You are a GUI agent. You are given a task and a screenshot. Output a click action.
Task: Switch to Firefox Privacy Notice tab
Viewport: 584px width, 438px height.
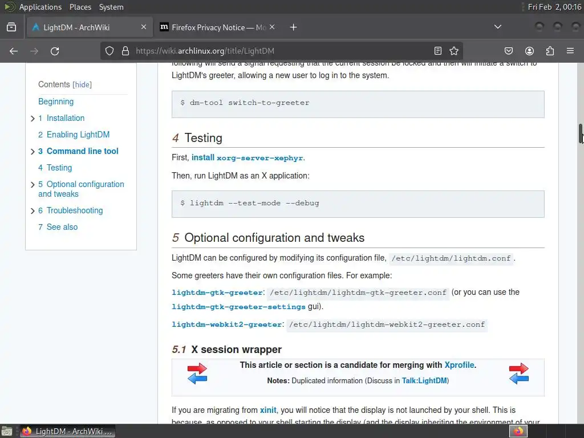point(217,27)
